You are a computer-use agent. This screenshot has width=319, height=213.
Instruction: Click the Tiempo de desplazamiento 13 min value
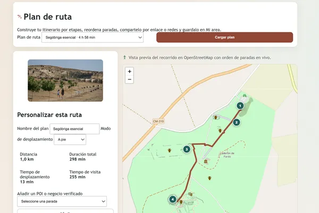tap(27, 182)
